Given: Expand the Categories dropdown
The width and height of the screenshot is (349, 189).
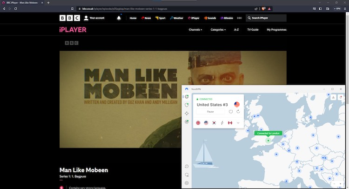Looking at the screenshot, I should (x=218, y=30).
